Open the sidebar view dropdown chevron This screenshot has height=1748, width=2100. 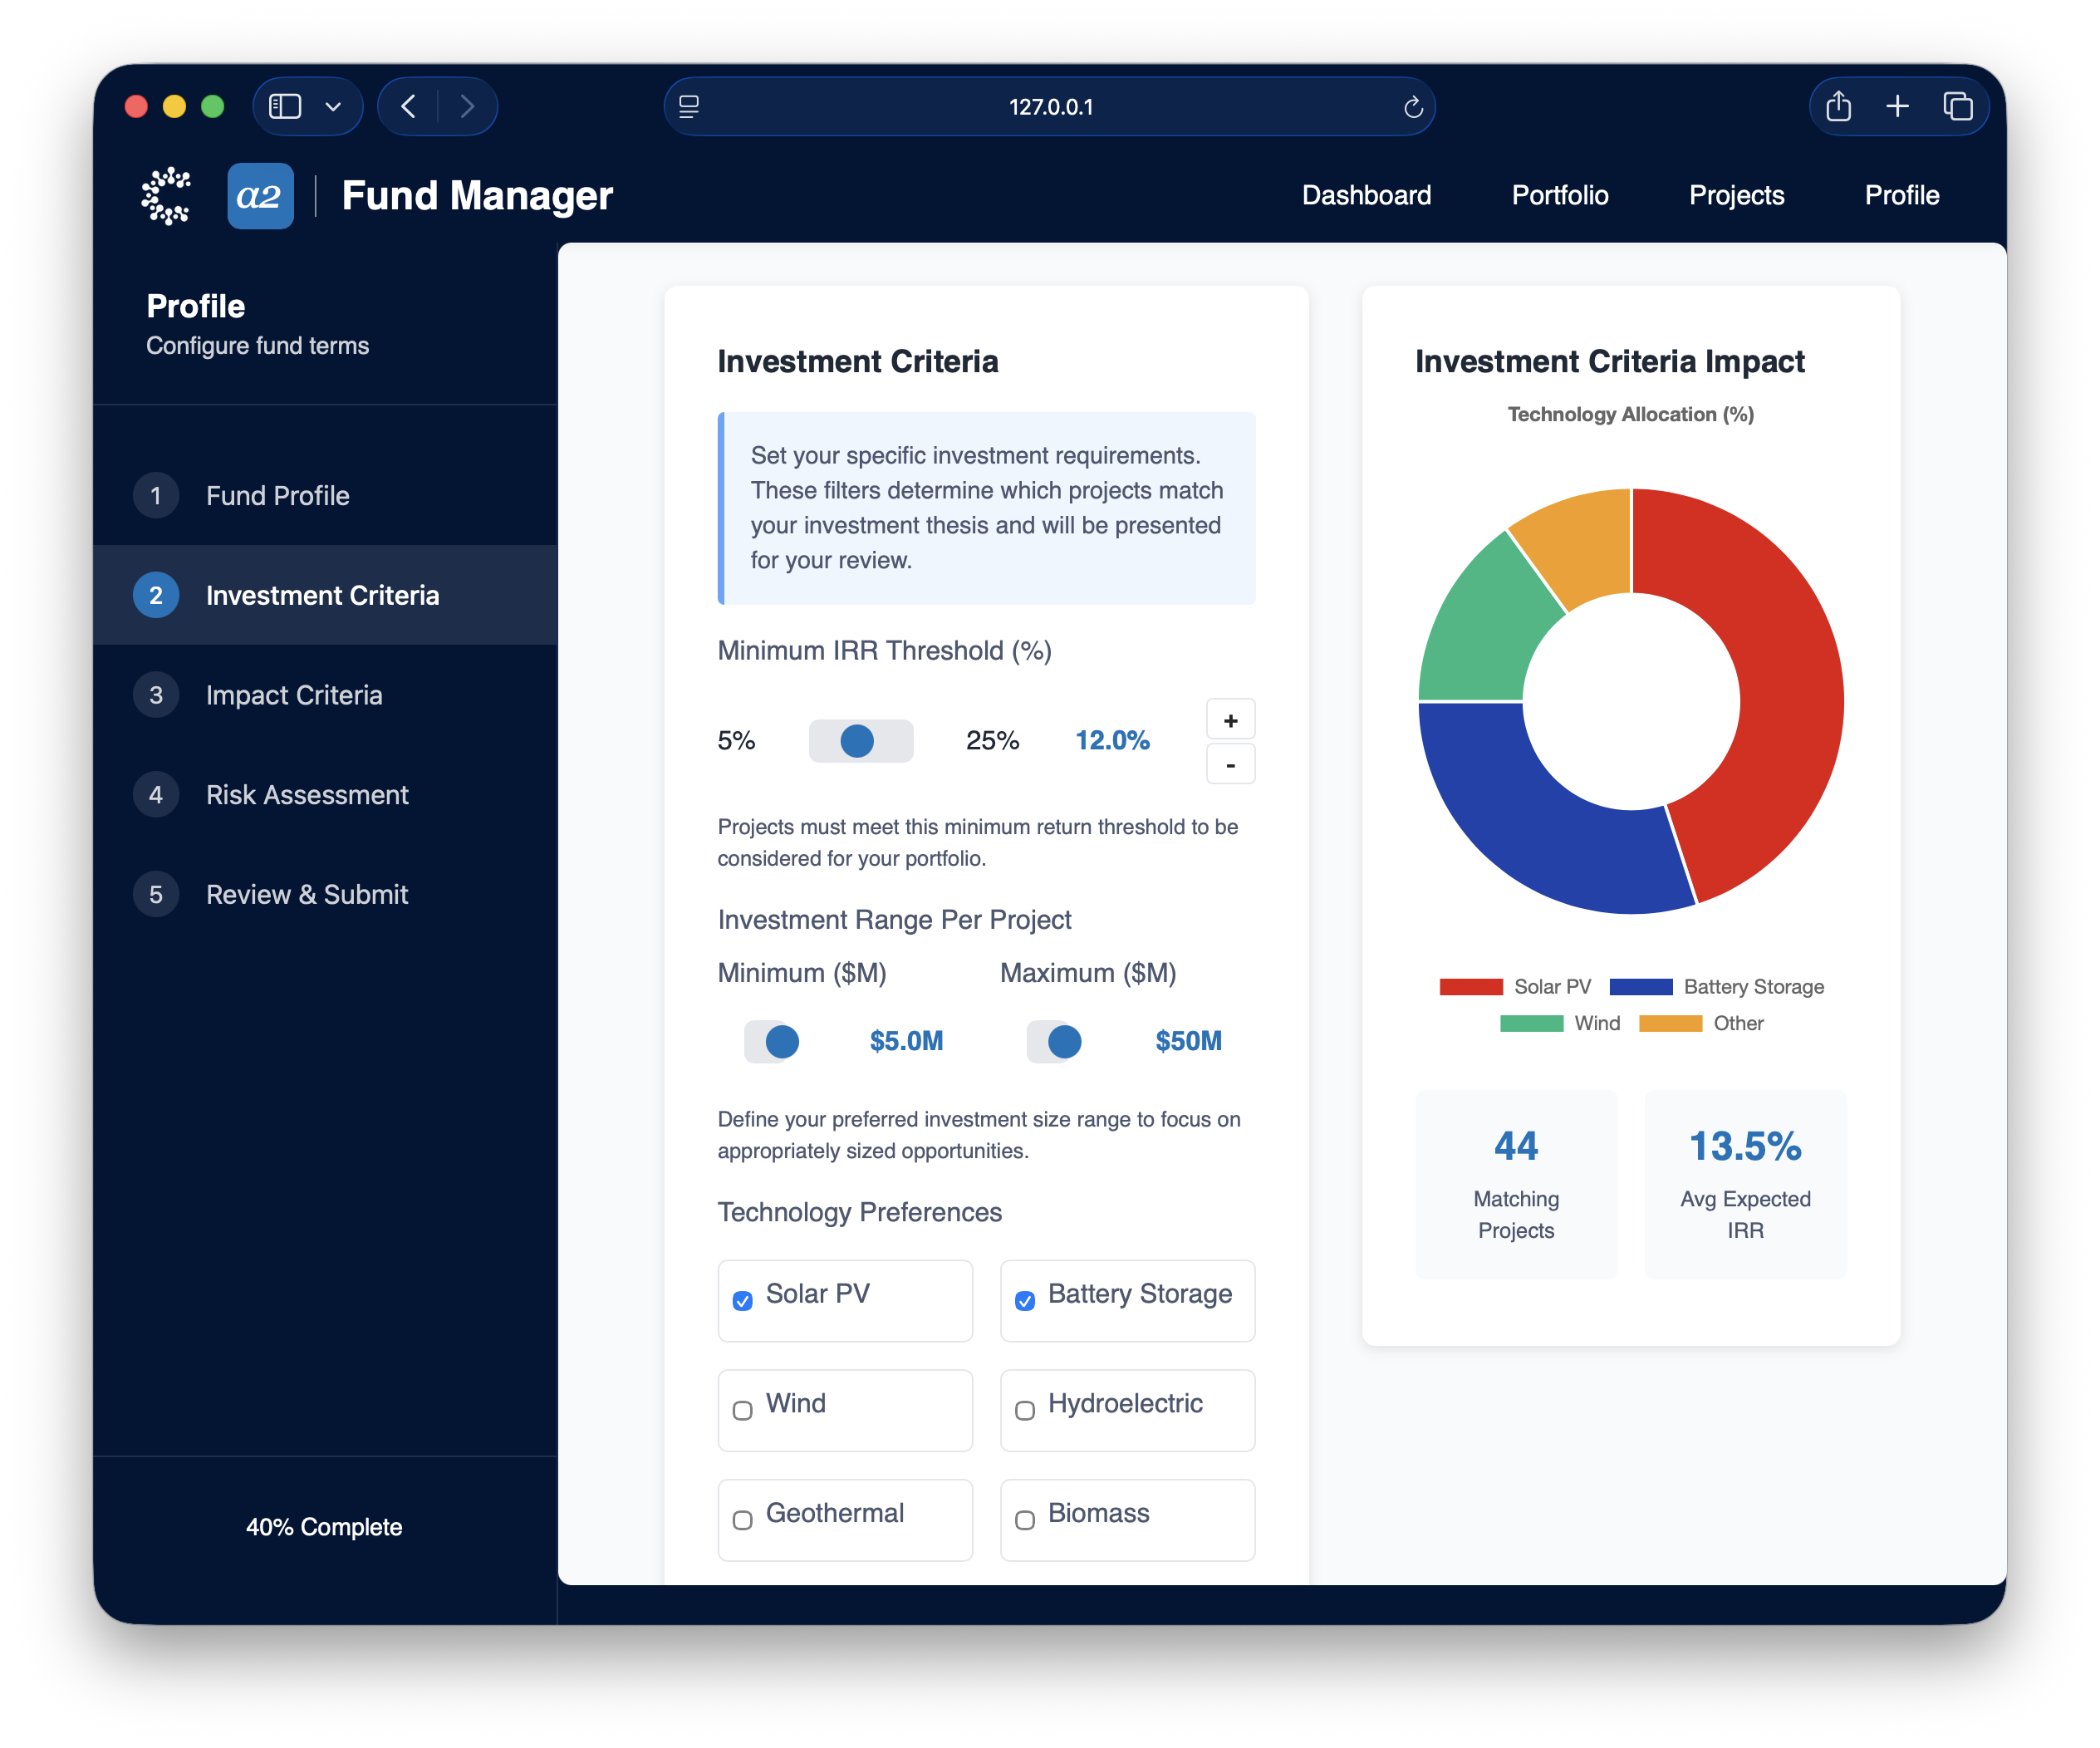coord(334,106)
